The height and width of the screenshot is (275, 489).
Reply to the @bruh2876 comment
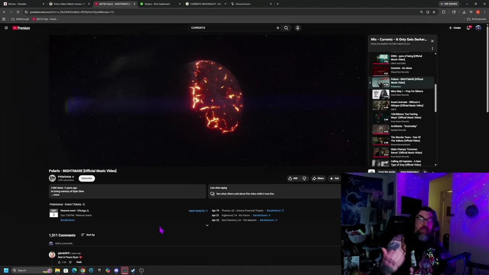[x=79, y=262]
